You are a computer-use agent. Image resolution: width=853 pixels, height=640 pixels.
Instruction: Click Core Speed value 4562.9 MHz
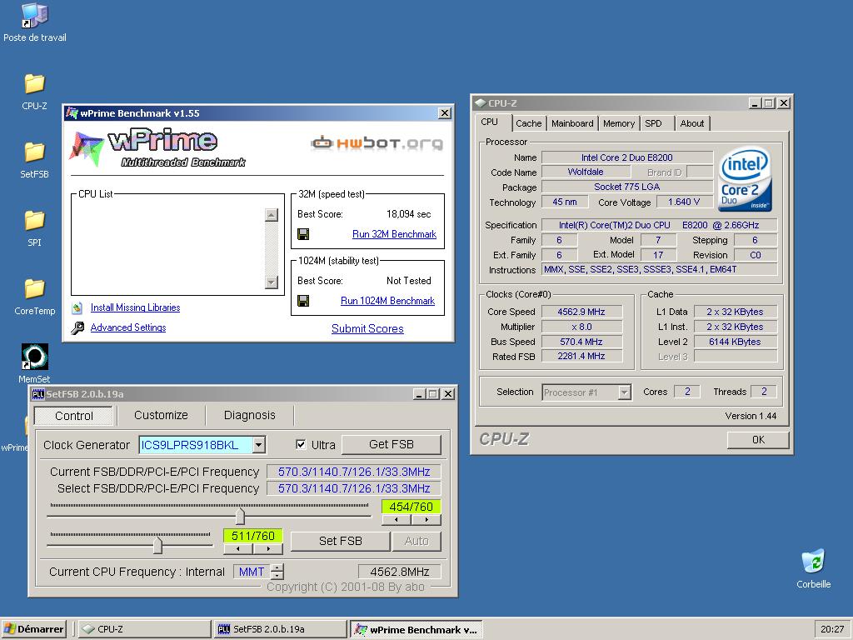point(581,312)
